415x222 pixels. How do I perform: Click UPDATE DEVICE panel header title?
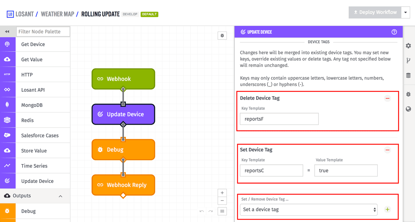(x=259, y=32)
